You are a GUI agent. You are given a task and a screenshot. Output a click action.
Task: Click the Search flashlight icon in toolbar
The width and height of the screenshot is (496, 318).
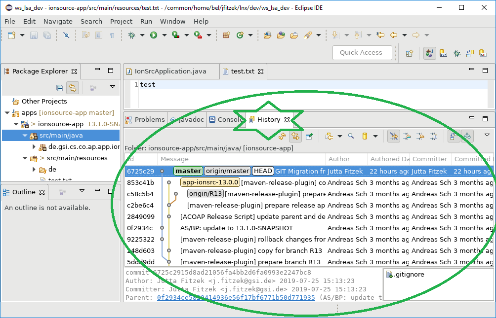pyautogui.click(x=307, y=35)
